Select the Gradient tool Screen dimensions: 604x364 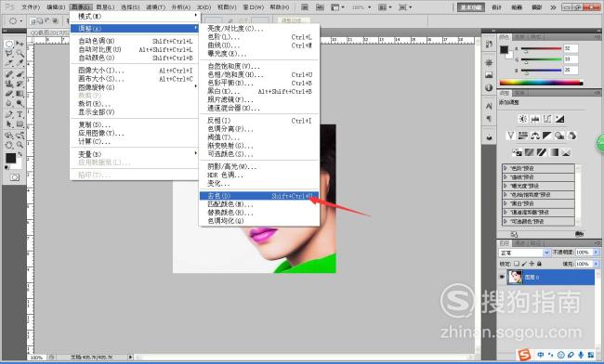point(20,94)
